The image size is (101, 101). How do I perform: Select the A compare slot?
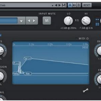pos(70,5)
